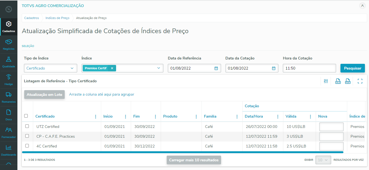The width and height of the screenshot is (369, 170).
Task: Sort by the Válida column header
Action: [x=291, y=117]
